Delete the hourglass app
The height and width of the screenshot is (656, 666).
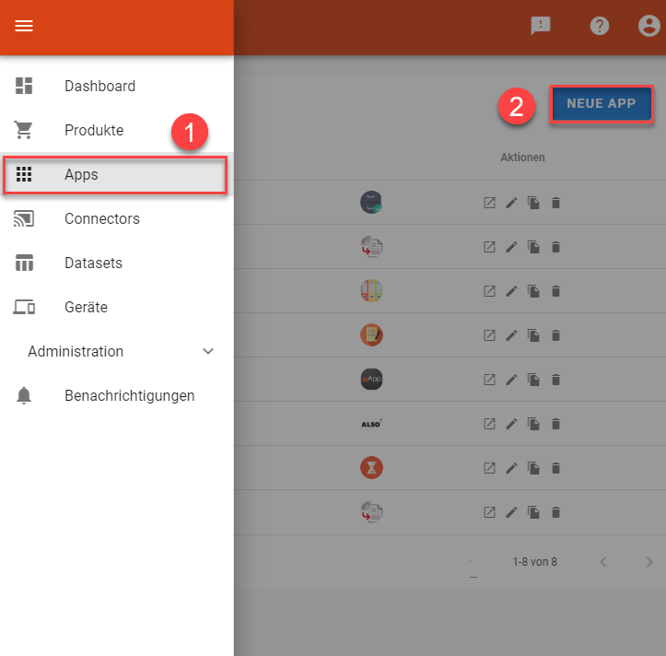555,468
